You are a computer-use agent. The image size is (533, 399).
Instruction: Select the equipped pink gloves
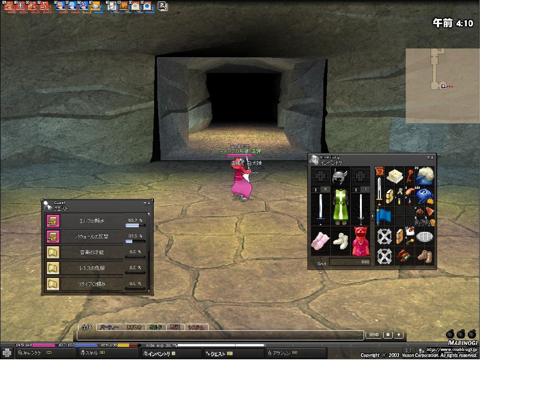pyautogui.click(x=320, y=241)
